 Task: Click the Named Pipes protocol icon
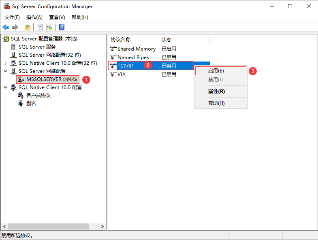pos(113,57)
